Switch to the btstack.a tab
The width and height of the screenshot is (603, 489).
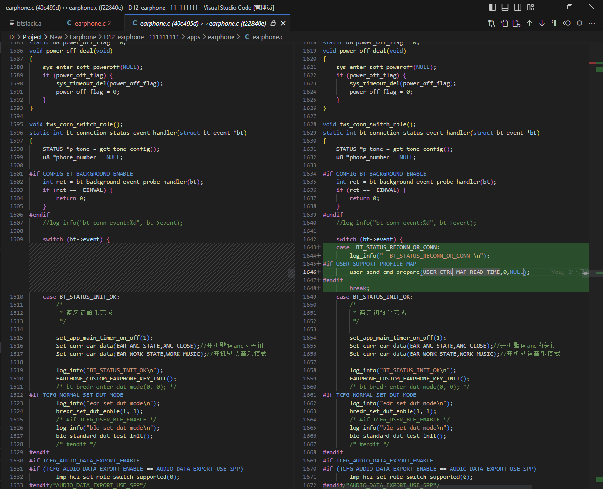click(x=29, y=23)
